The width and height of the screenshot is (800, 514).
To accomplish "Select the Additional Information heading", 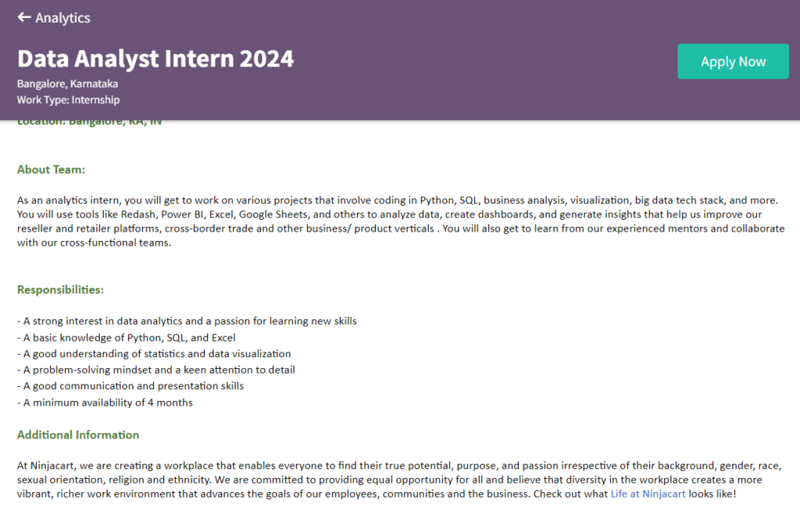I will tap(77, 434).
